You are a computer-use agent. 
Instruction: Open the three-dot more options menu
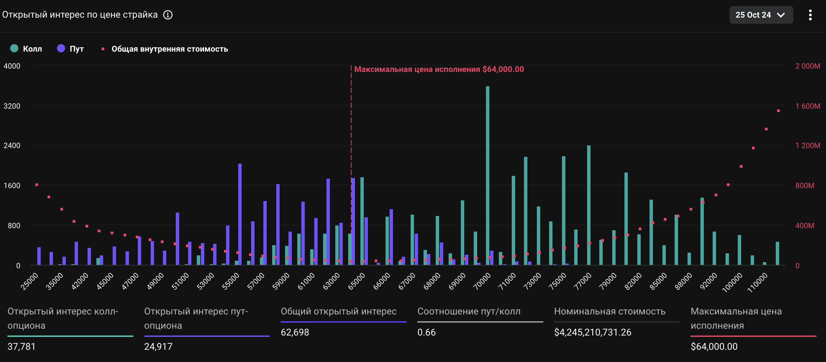(x=810, y=15)
